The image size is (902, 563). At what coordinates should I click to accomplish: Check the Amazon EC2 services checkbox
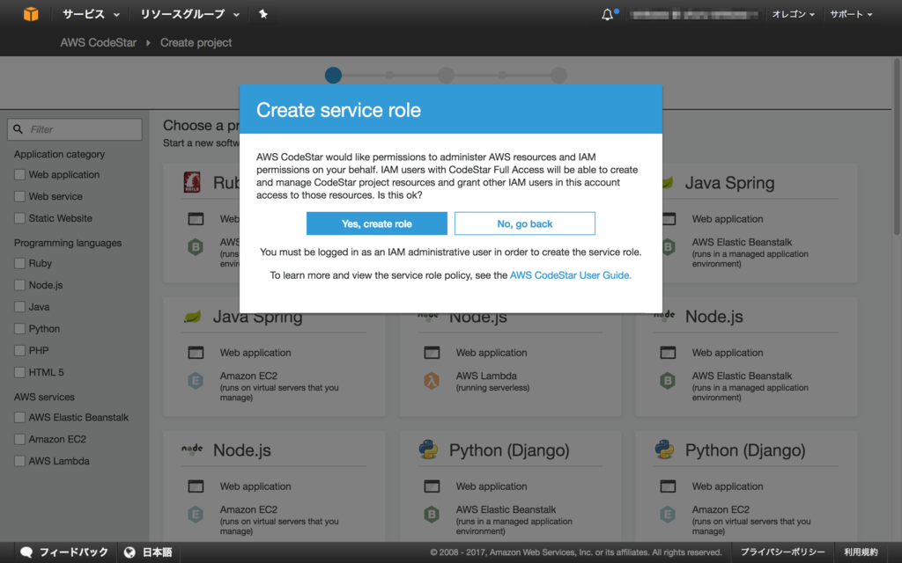tap(19, 439)
